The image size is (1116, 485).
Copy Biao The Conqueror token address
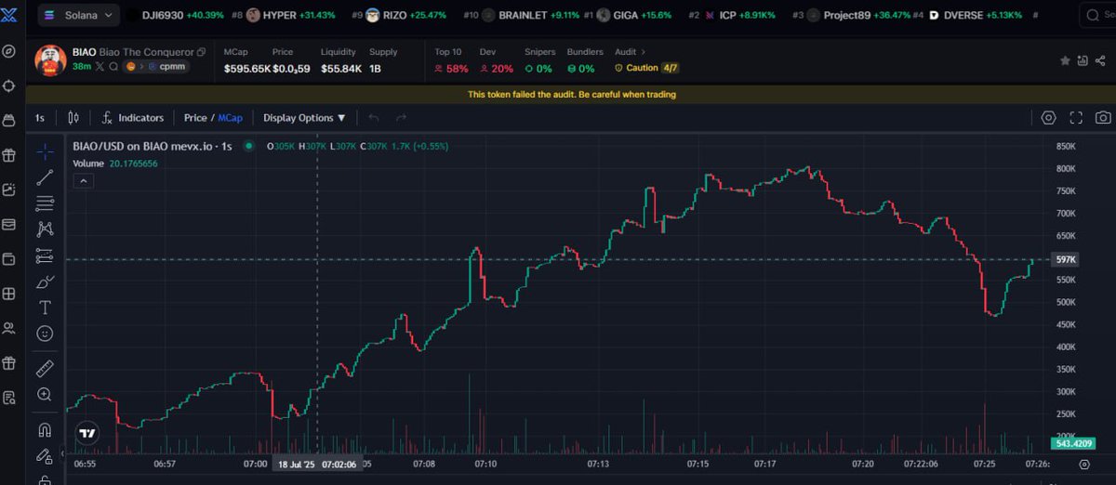201,52
